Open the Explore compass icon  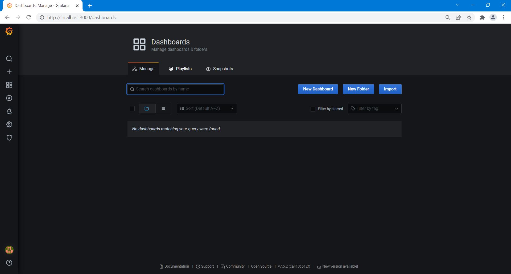[x=9, y=98]
